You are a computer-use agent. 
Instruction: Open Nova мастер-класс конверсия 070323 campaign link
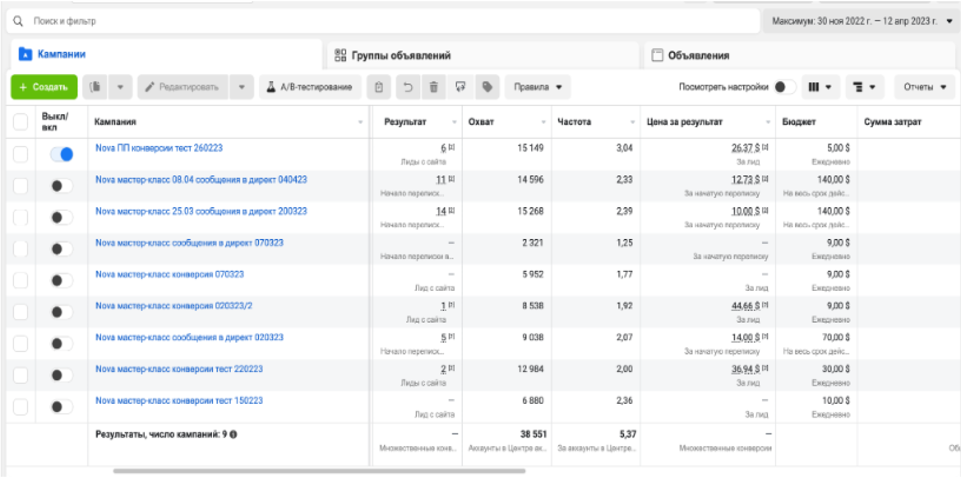(x=169, y=274)
